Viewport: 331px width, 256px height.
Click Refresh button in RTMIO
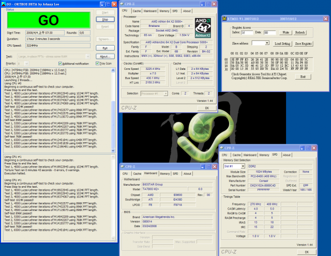tap(300, 33)
